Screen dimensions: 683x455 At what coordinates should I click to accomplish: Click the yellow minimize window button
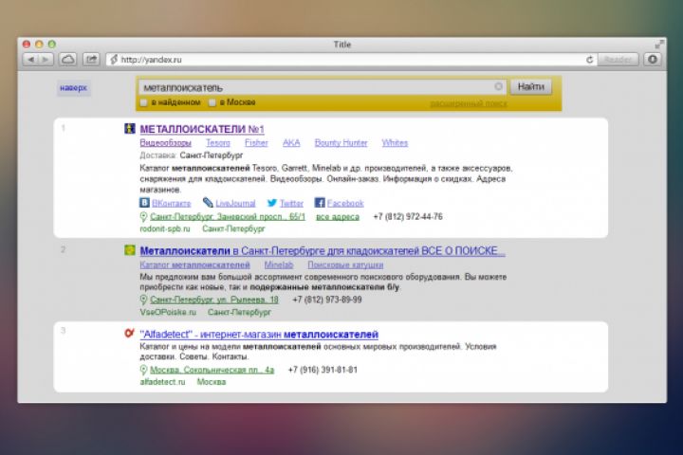click(x=39, y=45)
